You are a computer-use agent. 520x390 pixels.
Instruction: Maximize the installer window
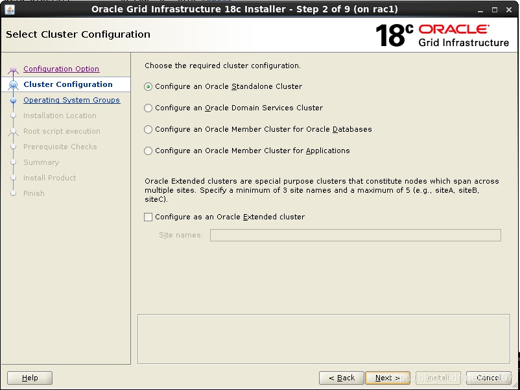tap(495, 10)
